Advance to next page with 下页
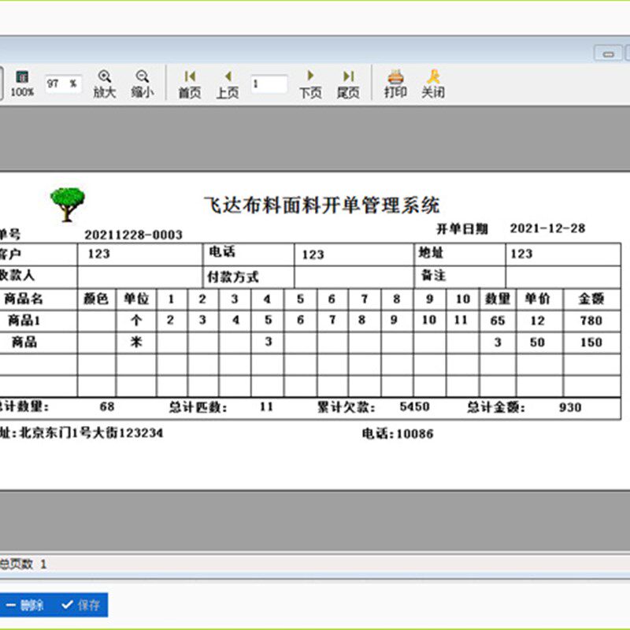This screenshot has width=630, height=630. (312, 83)
